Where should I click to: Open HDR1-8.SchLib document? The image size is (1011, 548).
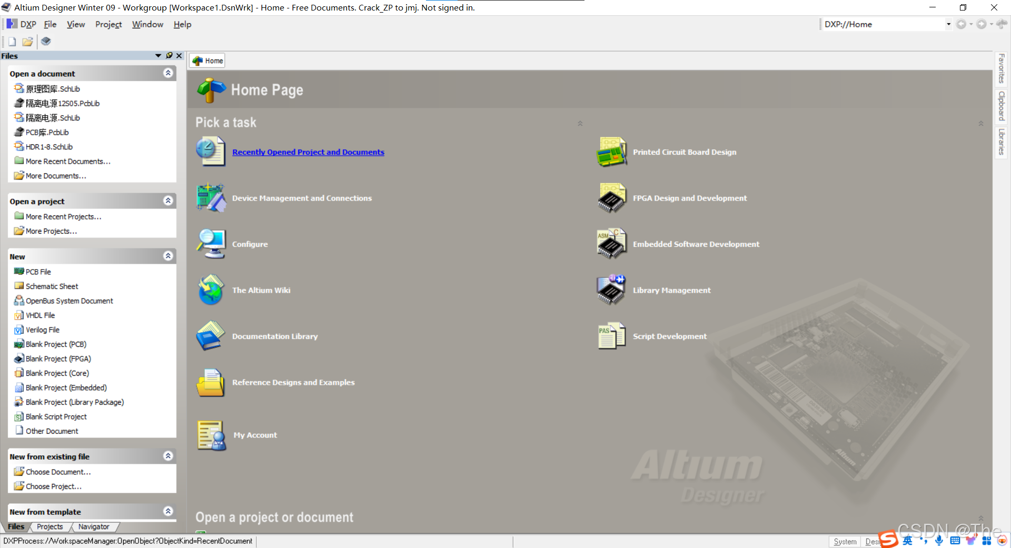click(x=49, y=146)
